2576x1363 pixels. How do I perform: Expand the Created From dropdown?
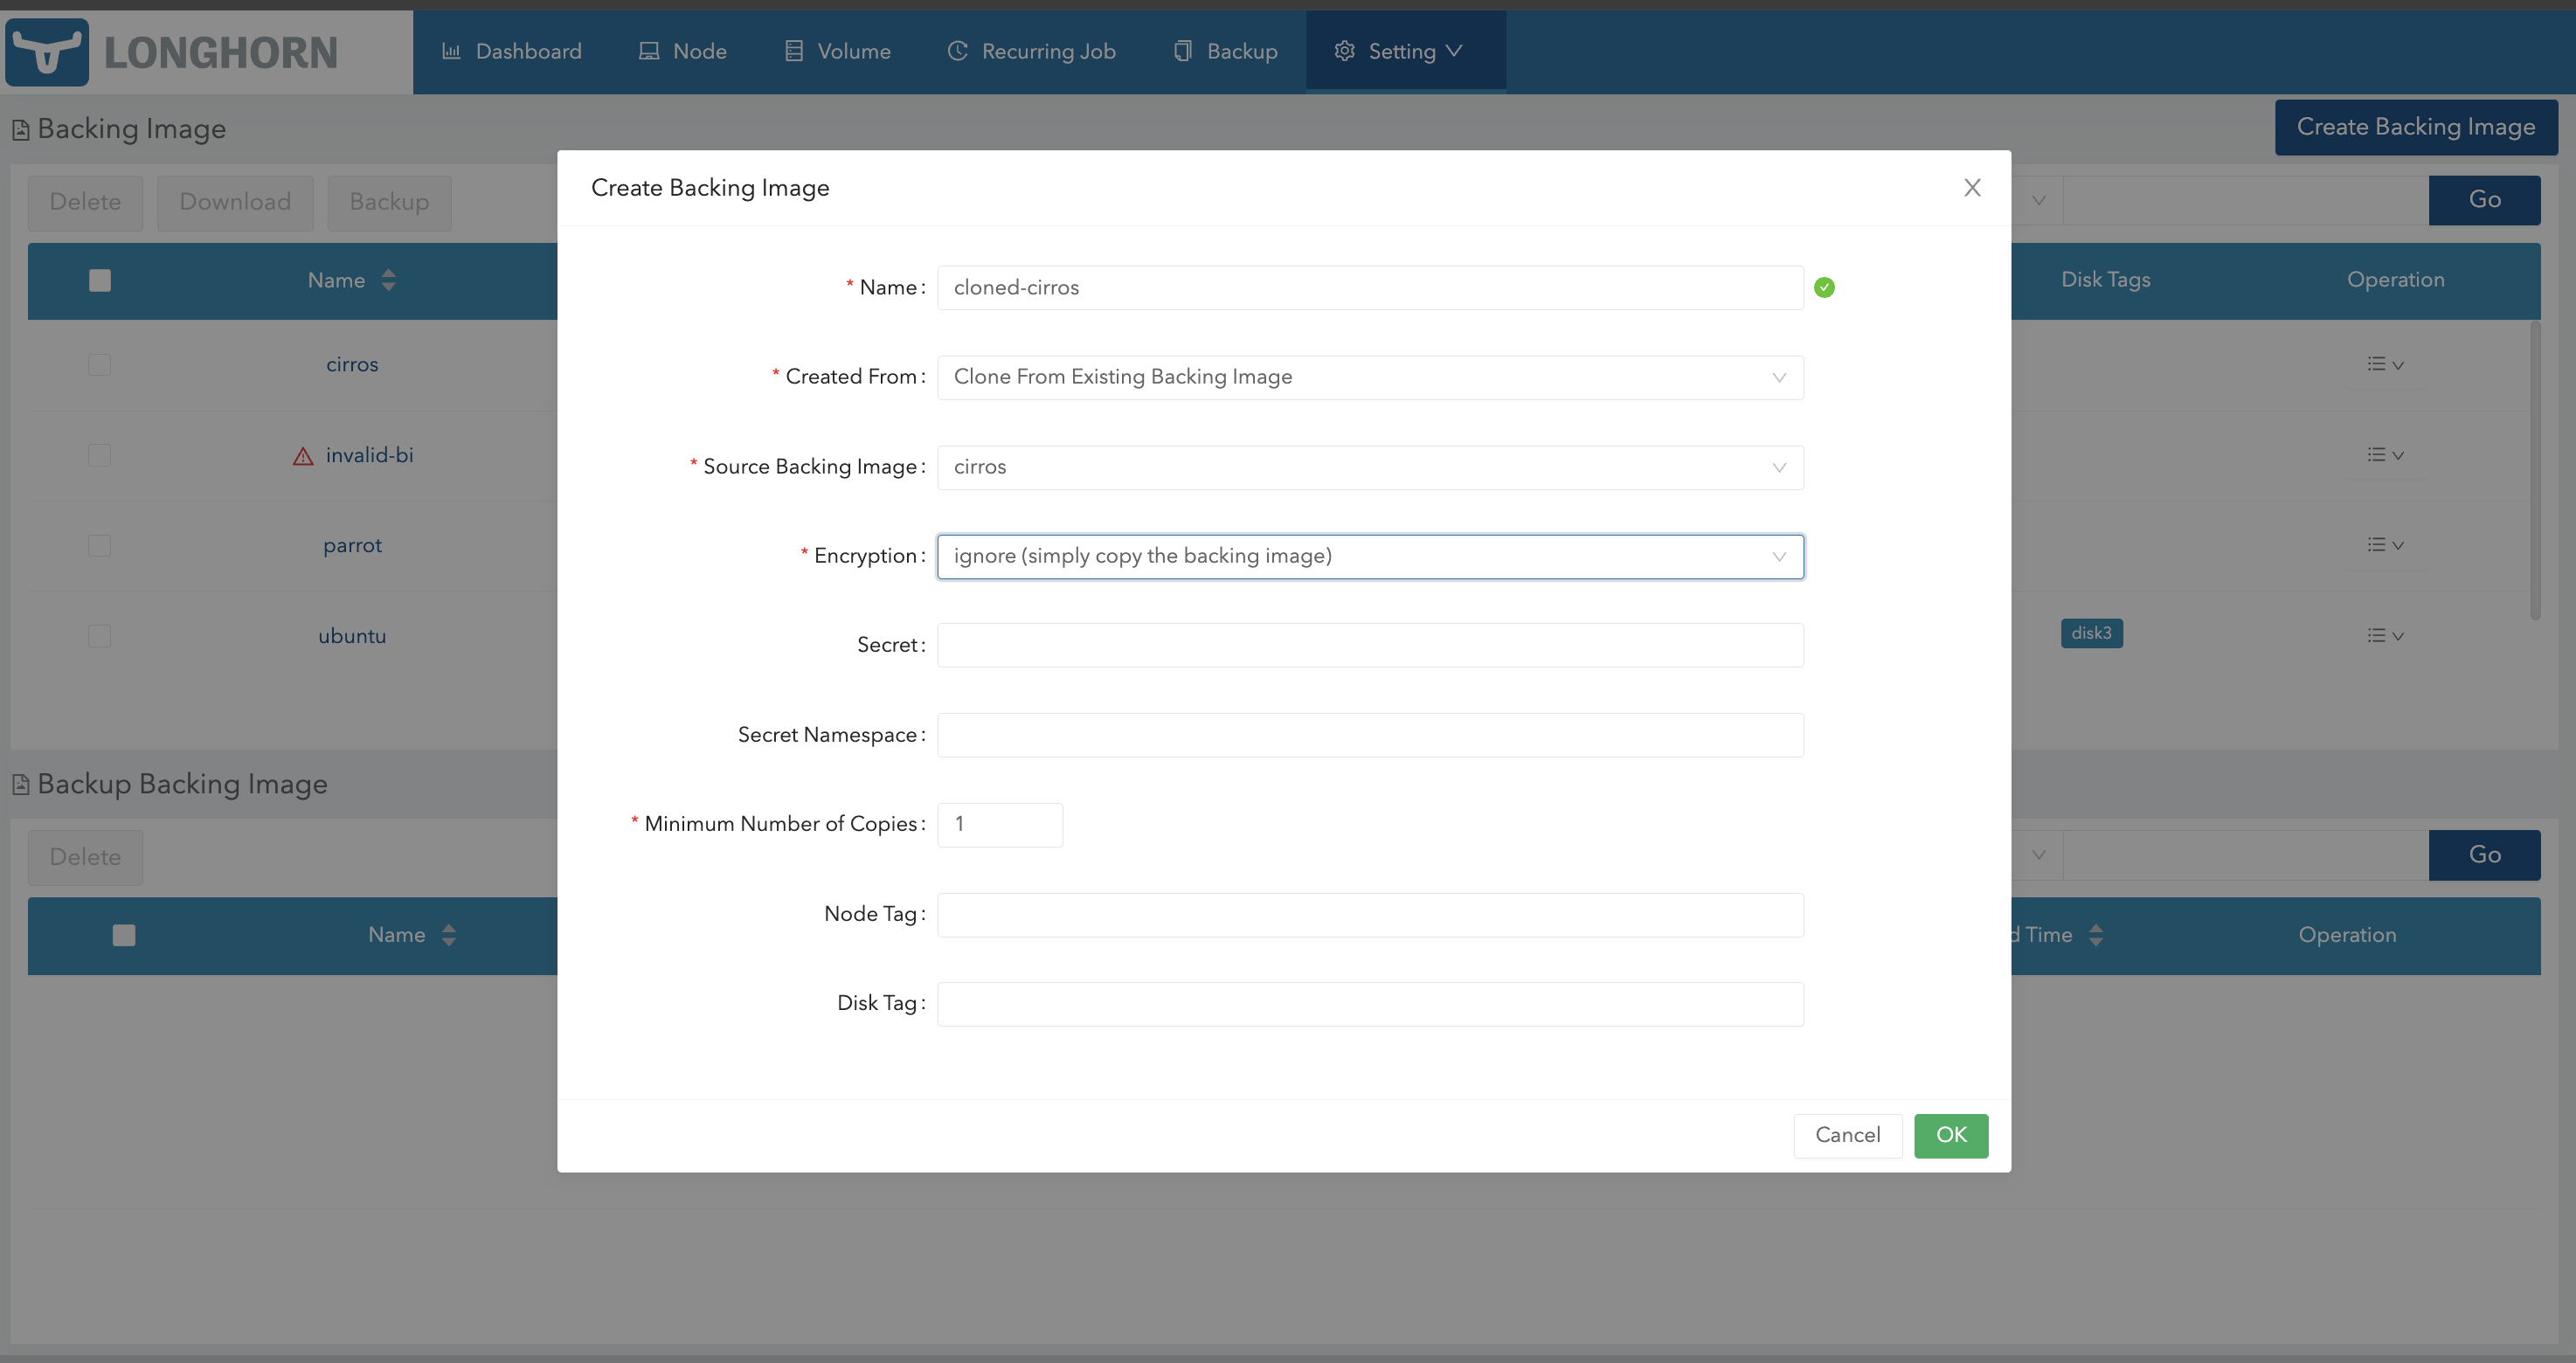pyautogui.click(x=1369, y=378)
